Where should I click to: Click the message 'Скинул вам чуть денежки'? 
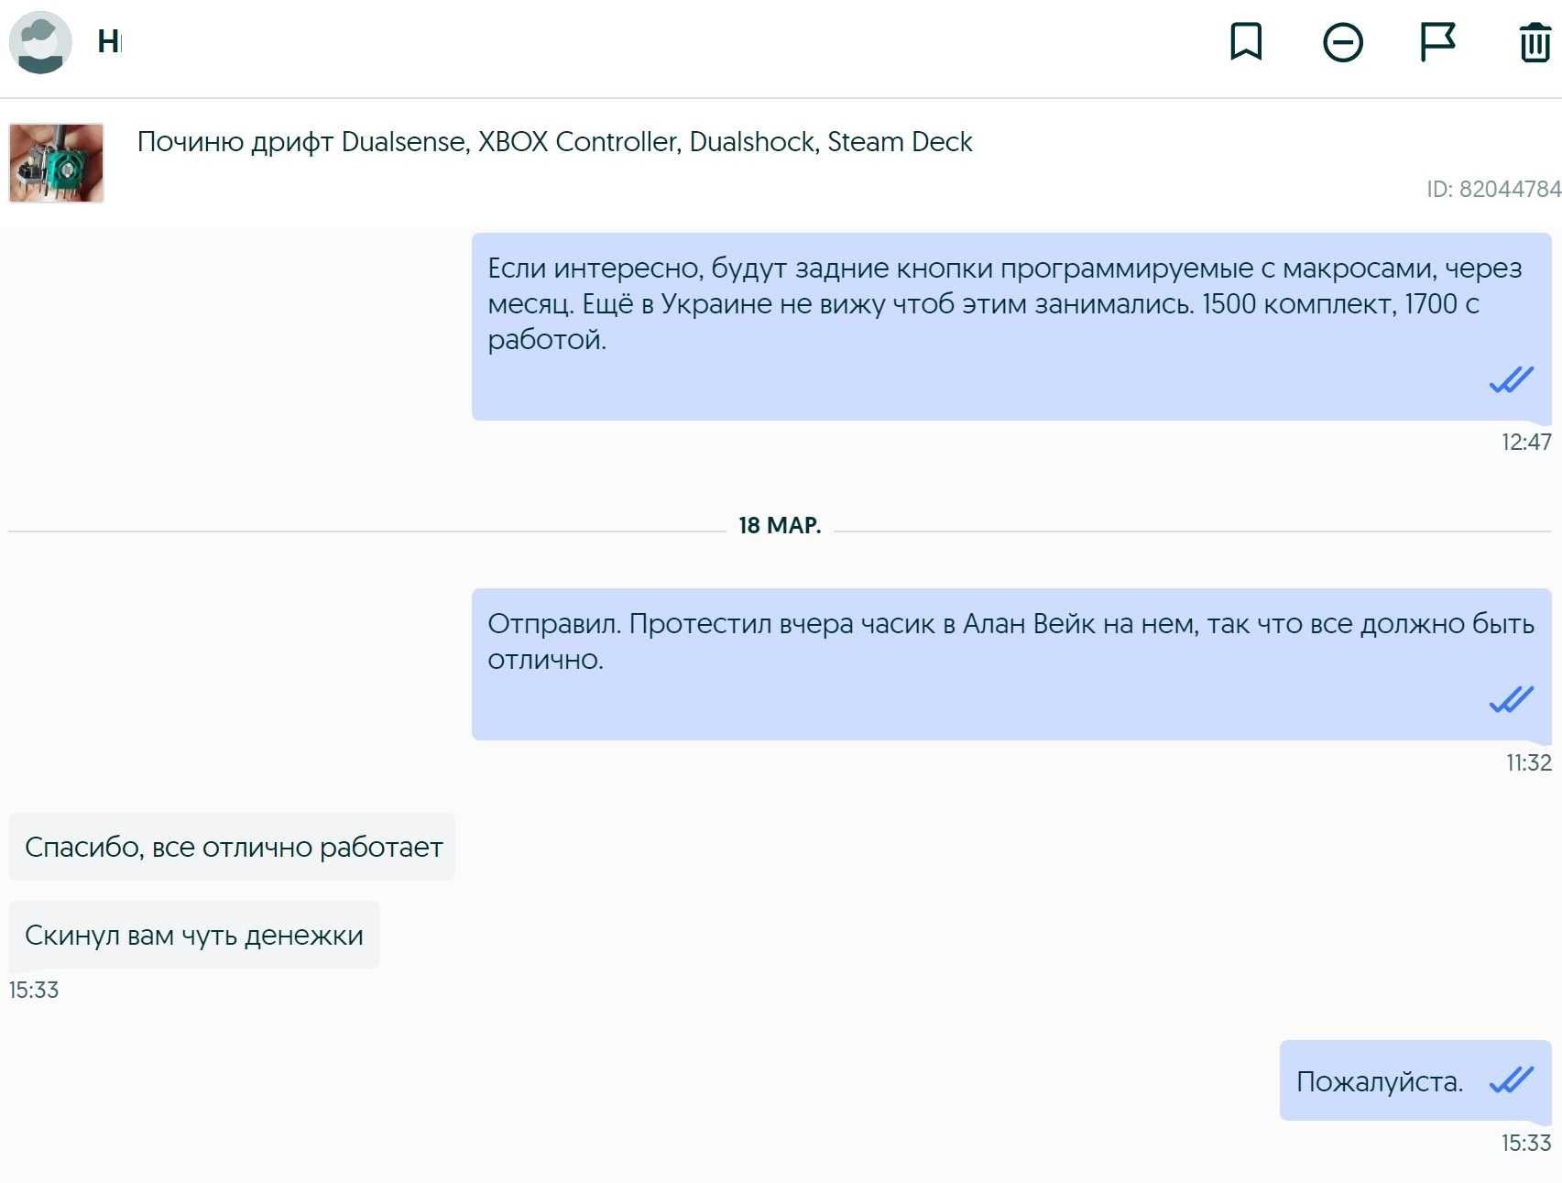point(194,935)
